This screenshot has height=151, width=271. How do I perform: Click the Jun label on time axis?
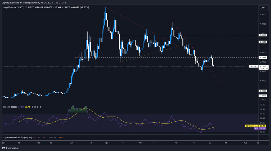tap(176, 143)
